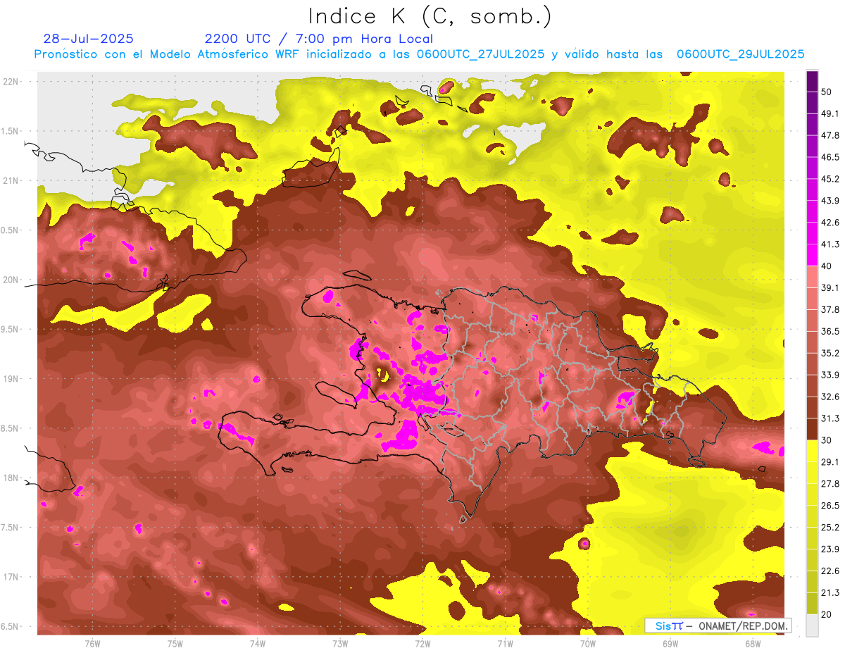The image size is (845, 653).
Task: Click the colorbar value '29.1'
Action: pyautogui.click(x=830, y=462)
